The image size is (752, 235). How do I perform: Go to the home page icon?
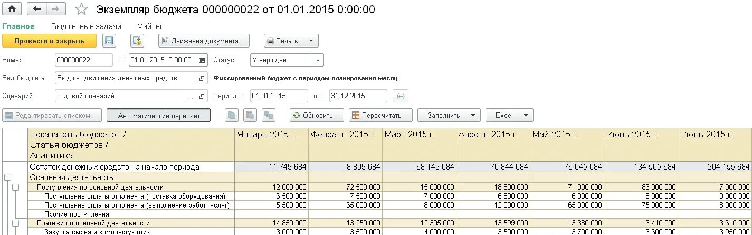coord(12,9)
